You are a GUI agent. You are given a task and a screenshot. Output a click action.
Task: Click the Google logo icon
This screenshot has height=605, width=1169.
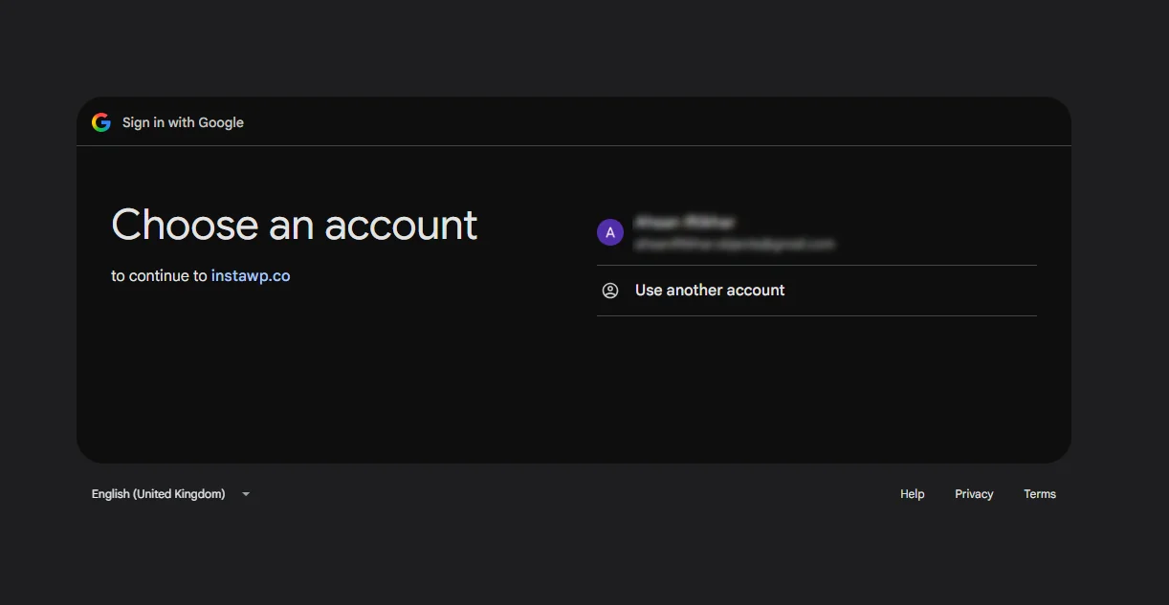click(101, 122)
